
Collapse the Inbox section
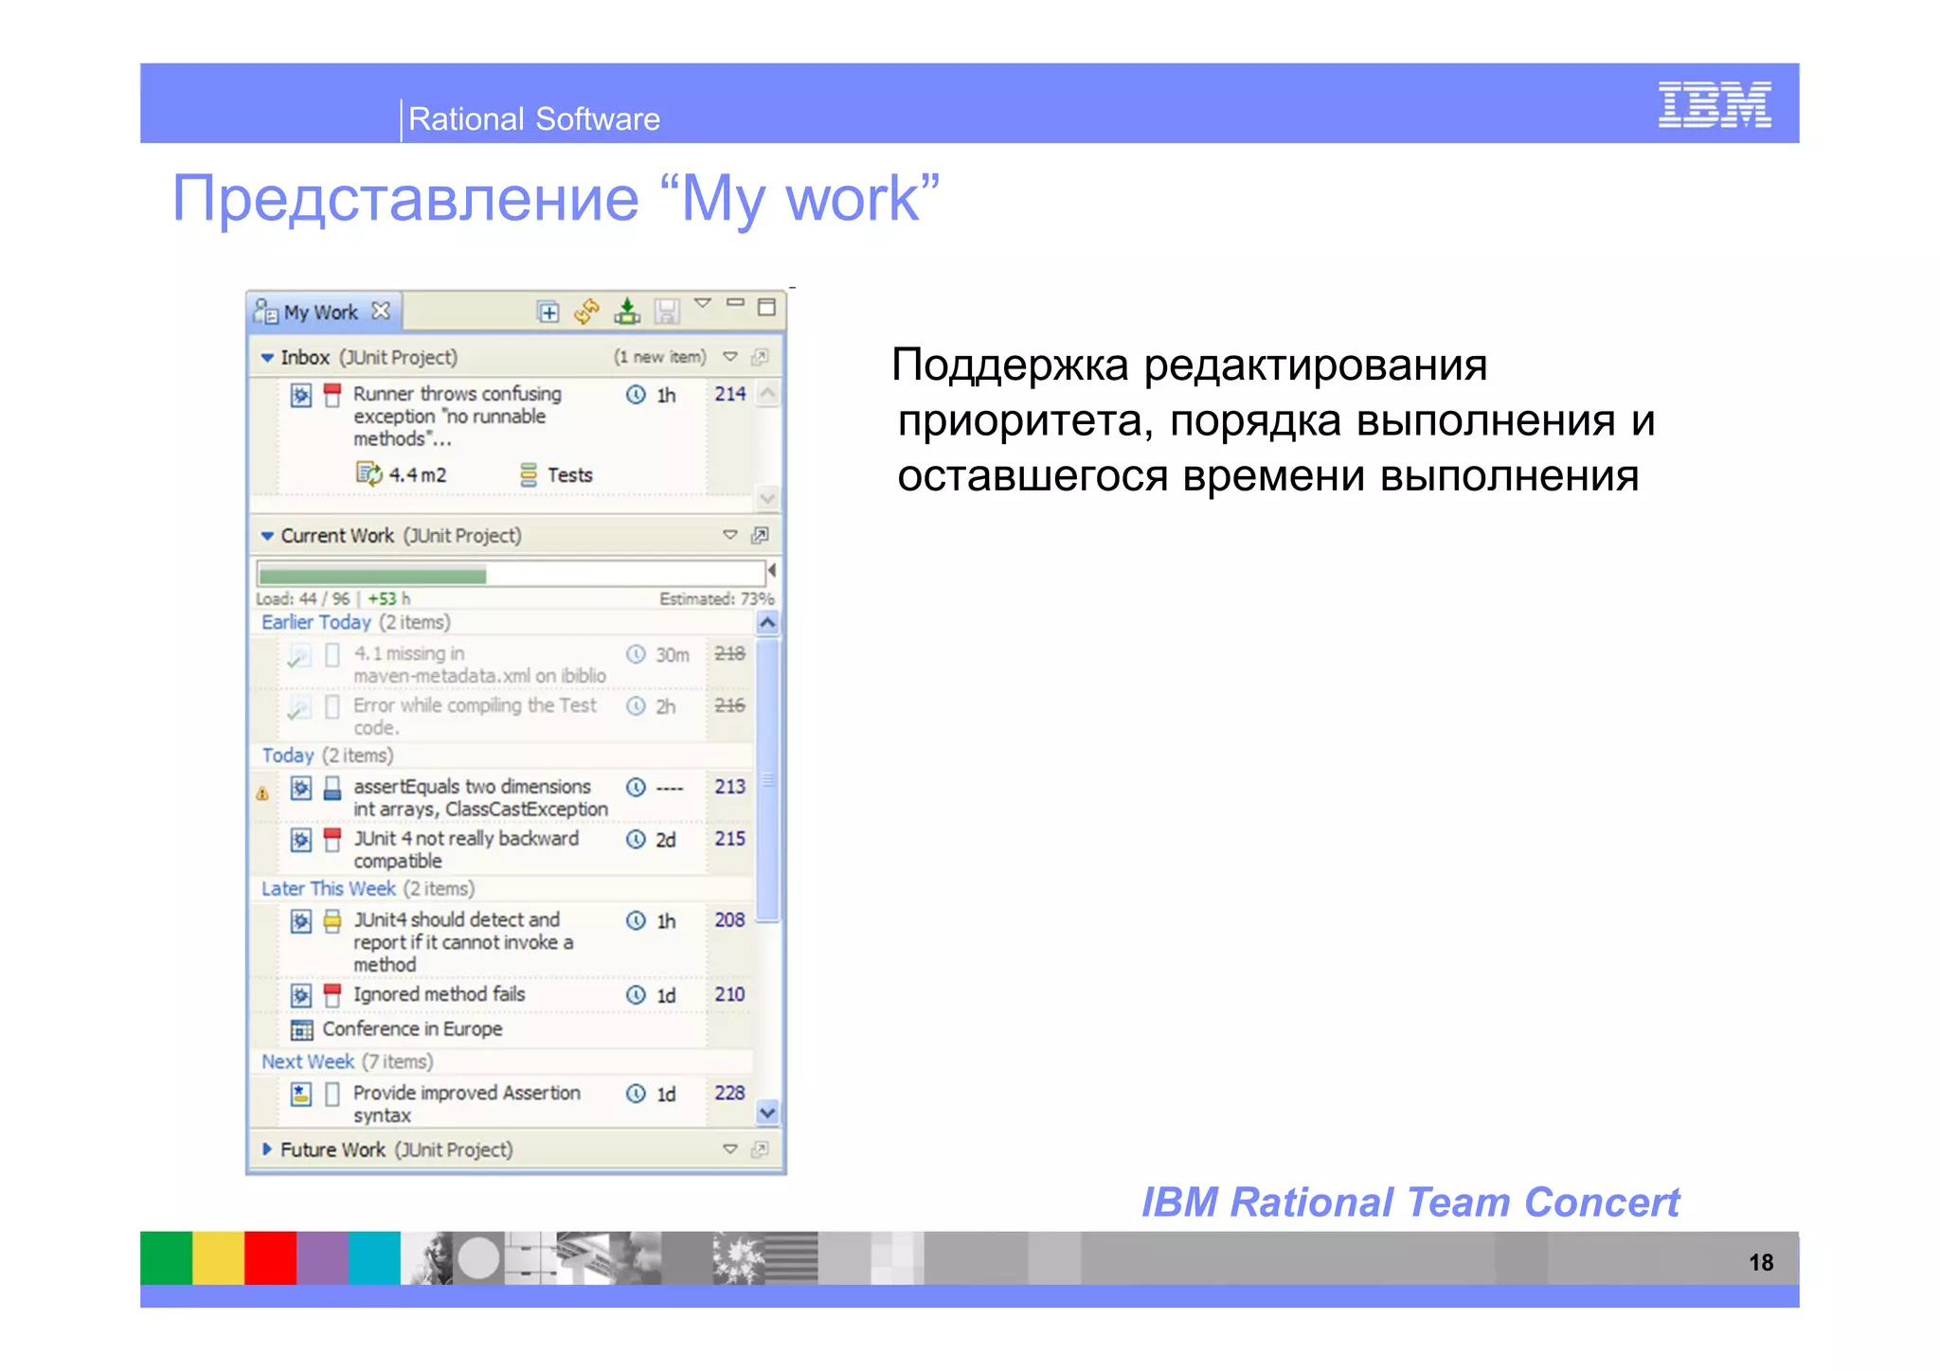(x=267, y=358)
